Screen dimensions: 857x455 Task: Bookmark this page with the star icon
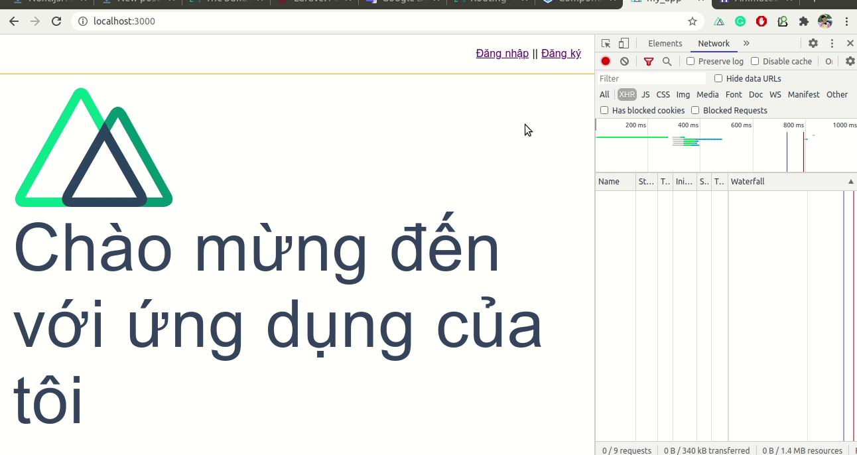pyautogui.click(x=692, y=21)
